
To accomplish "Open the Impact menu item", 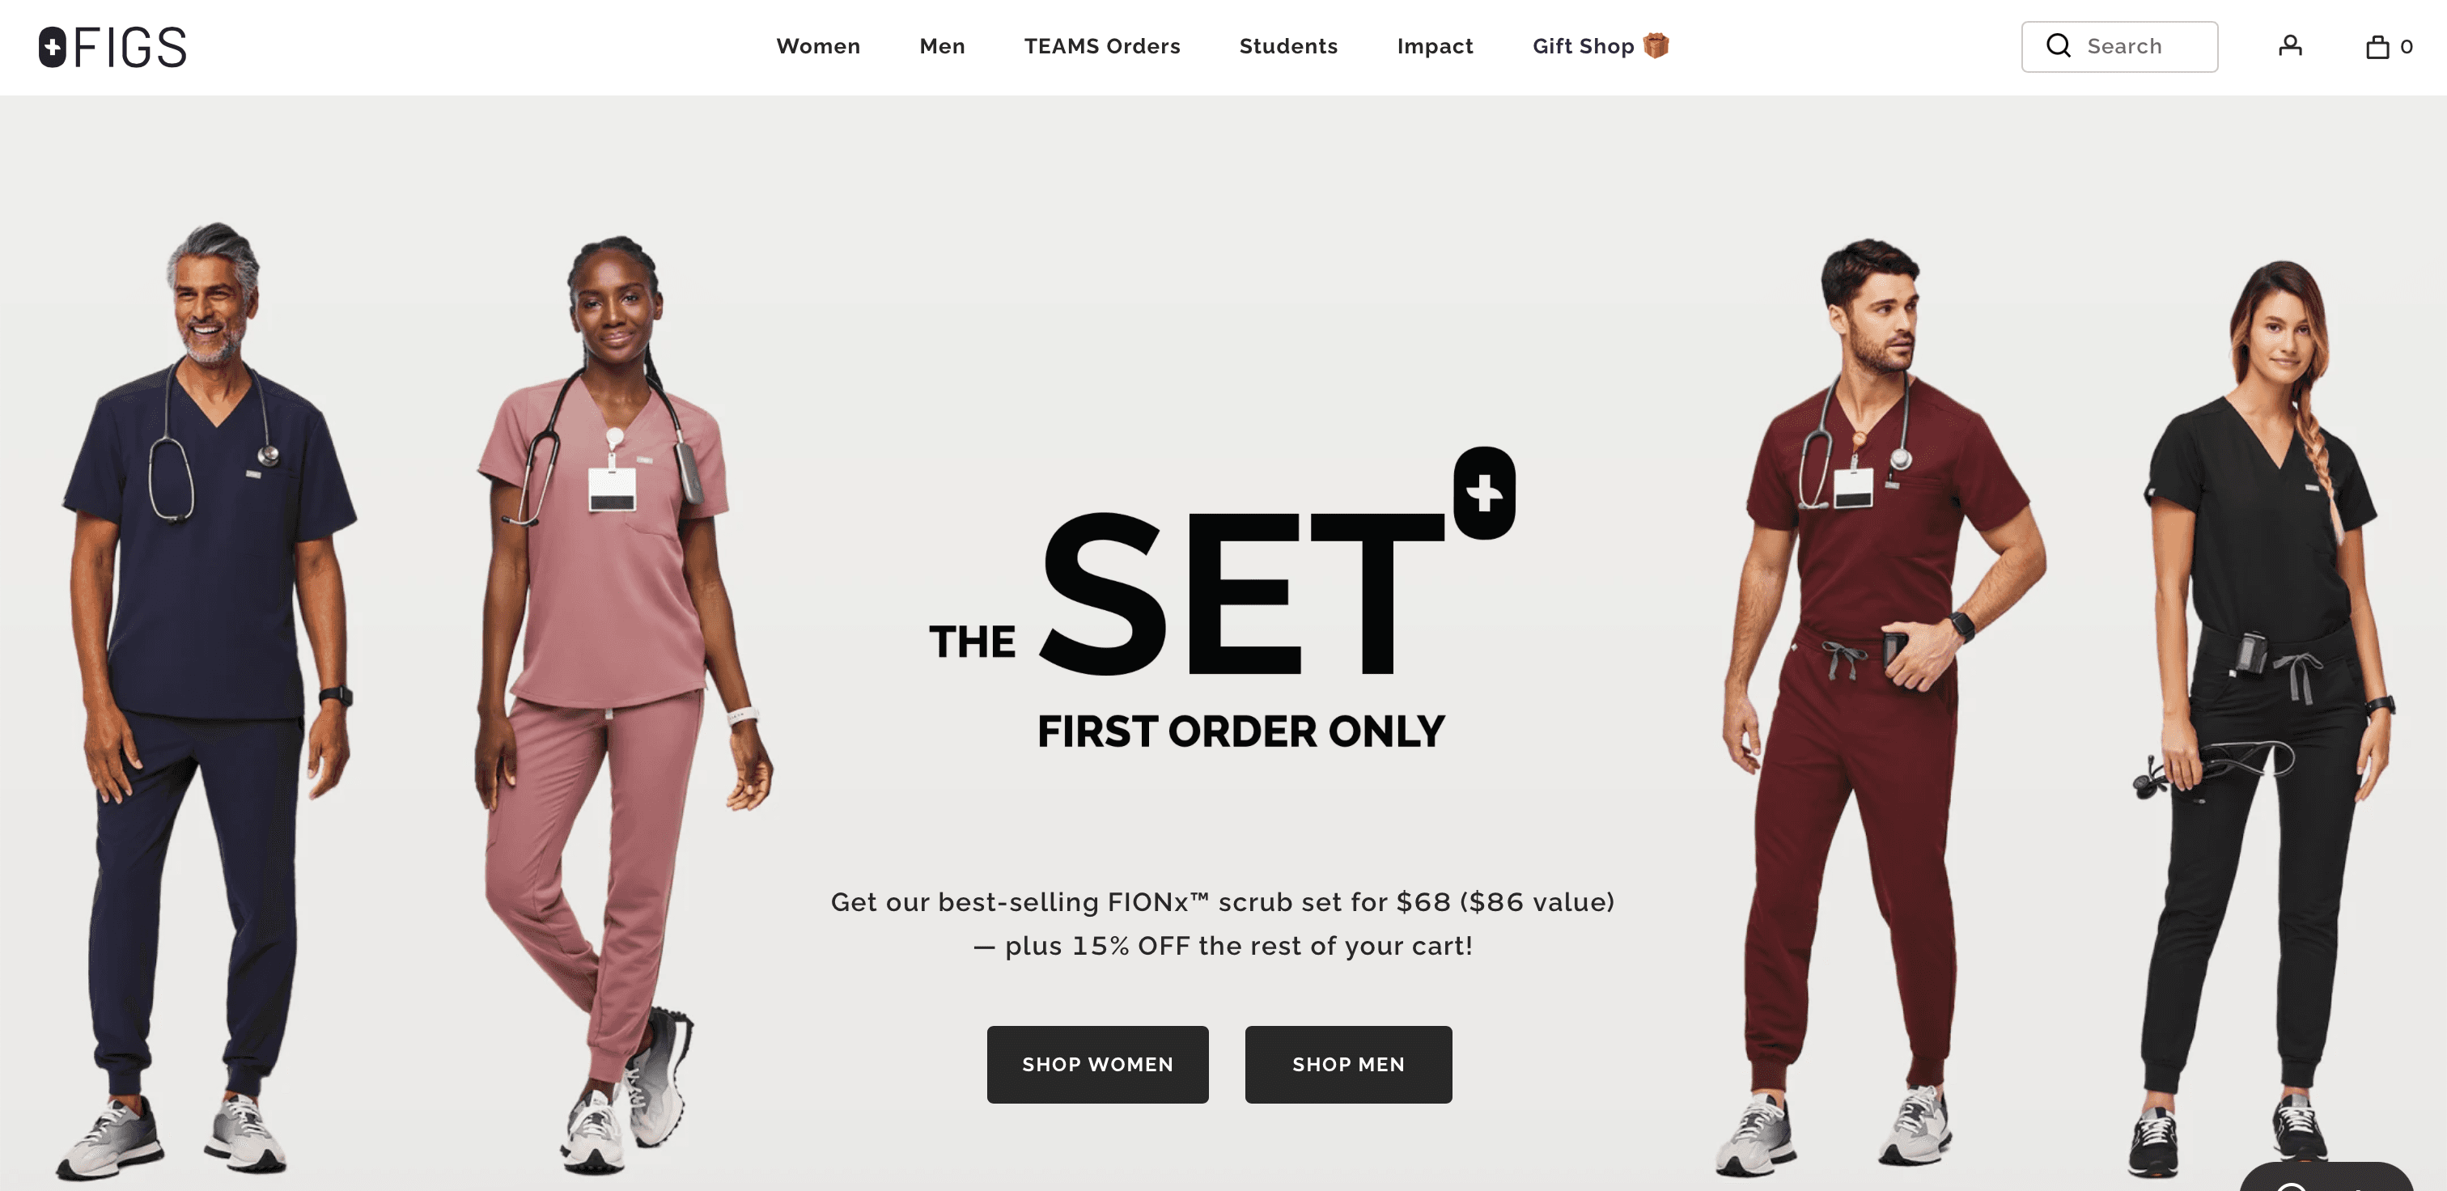I will [x=1435, y=47].
